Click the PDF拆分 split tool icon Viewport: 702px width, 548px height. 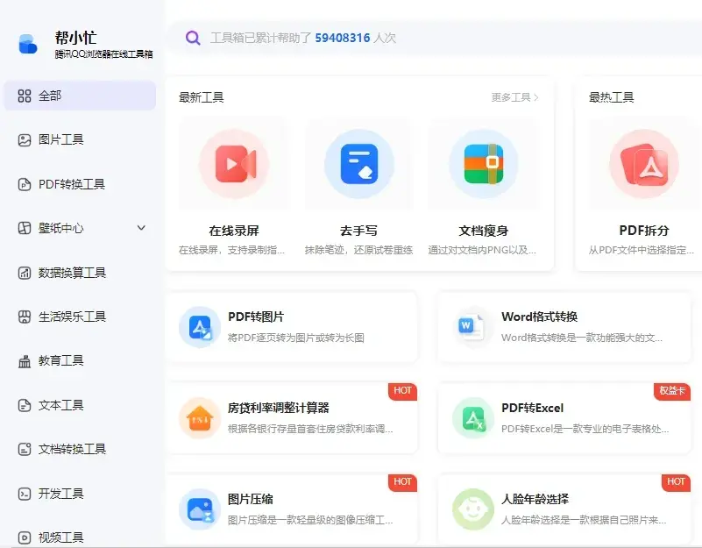click(643, 164)
